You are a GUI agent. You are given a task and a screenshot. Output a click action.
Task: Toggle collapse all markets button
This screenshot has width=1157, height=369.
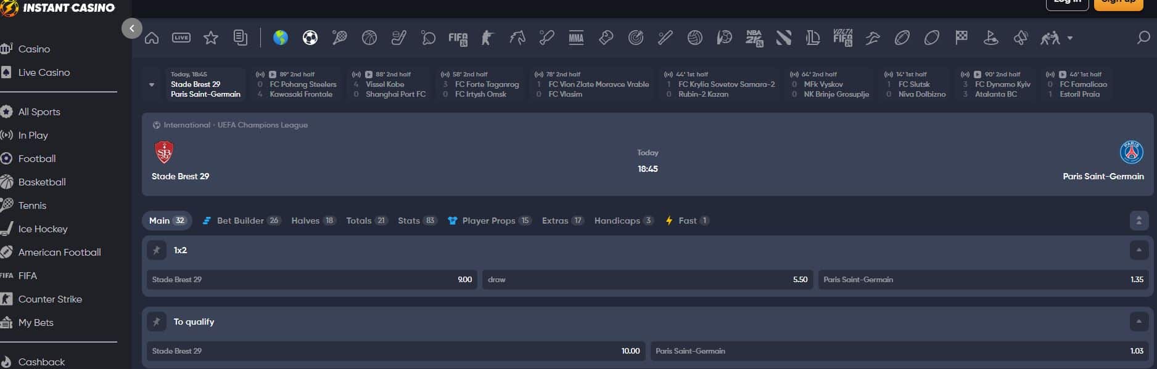click(x=1139, y=221)
